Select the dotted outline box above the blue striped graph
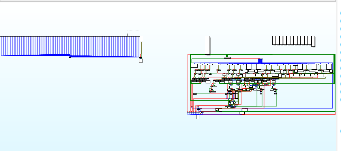 (x=135, y=33)
